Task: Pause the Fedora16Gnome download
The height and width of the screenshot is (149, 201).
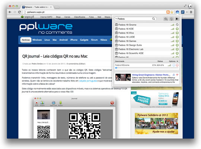Action: click(x=174, y=65)
